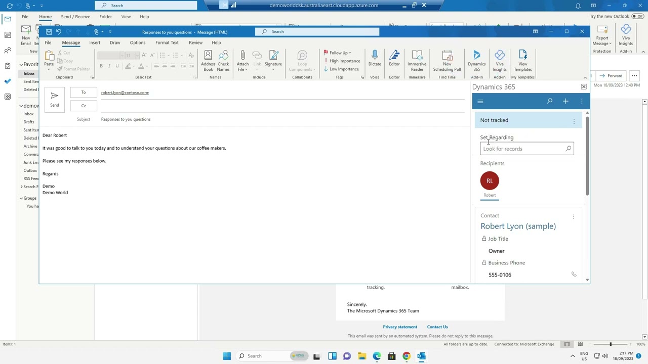Viewport: 648px width, 364px height.
Task: Click Dynamics 365 pane search icon
Action: [549, 101]
